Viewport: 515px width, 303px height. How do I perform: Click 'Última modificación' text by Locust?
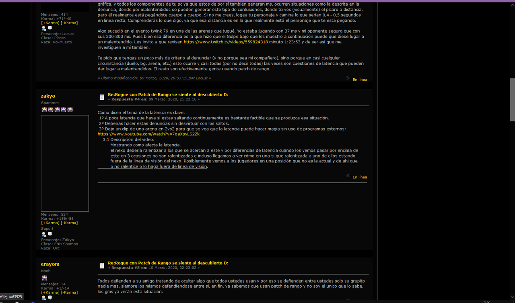pyautogui.click(x=154, y=78)
